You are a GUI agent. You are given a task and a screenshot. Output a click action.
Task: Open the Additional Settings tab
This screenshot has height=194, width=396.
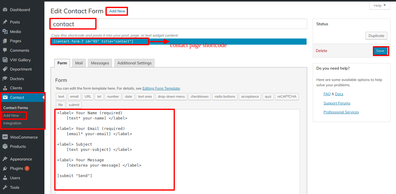pos(134,63)
